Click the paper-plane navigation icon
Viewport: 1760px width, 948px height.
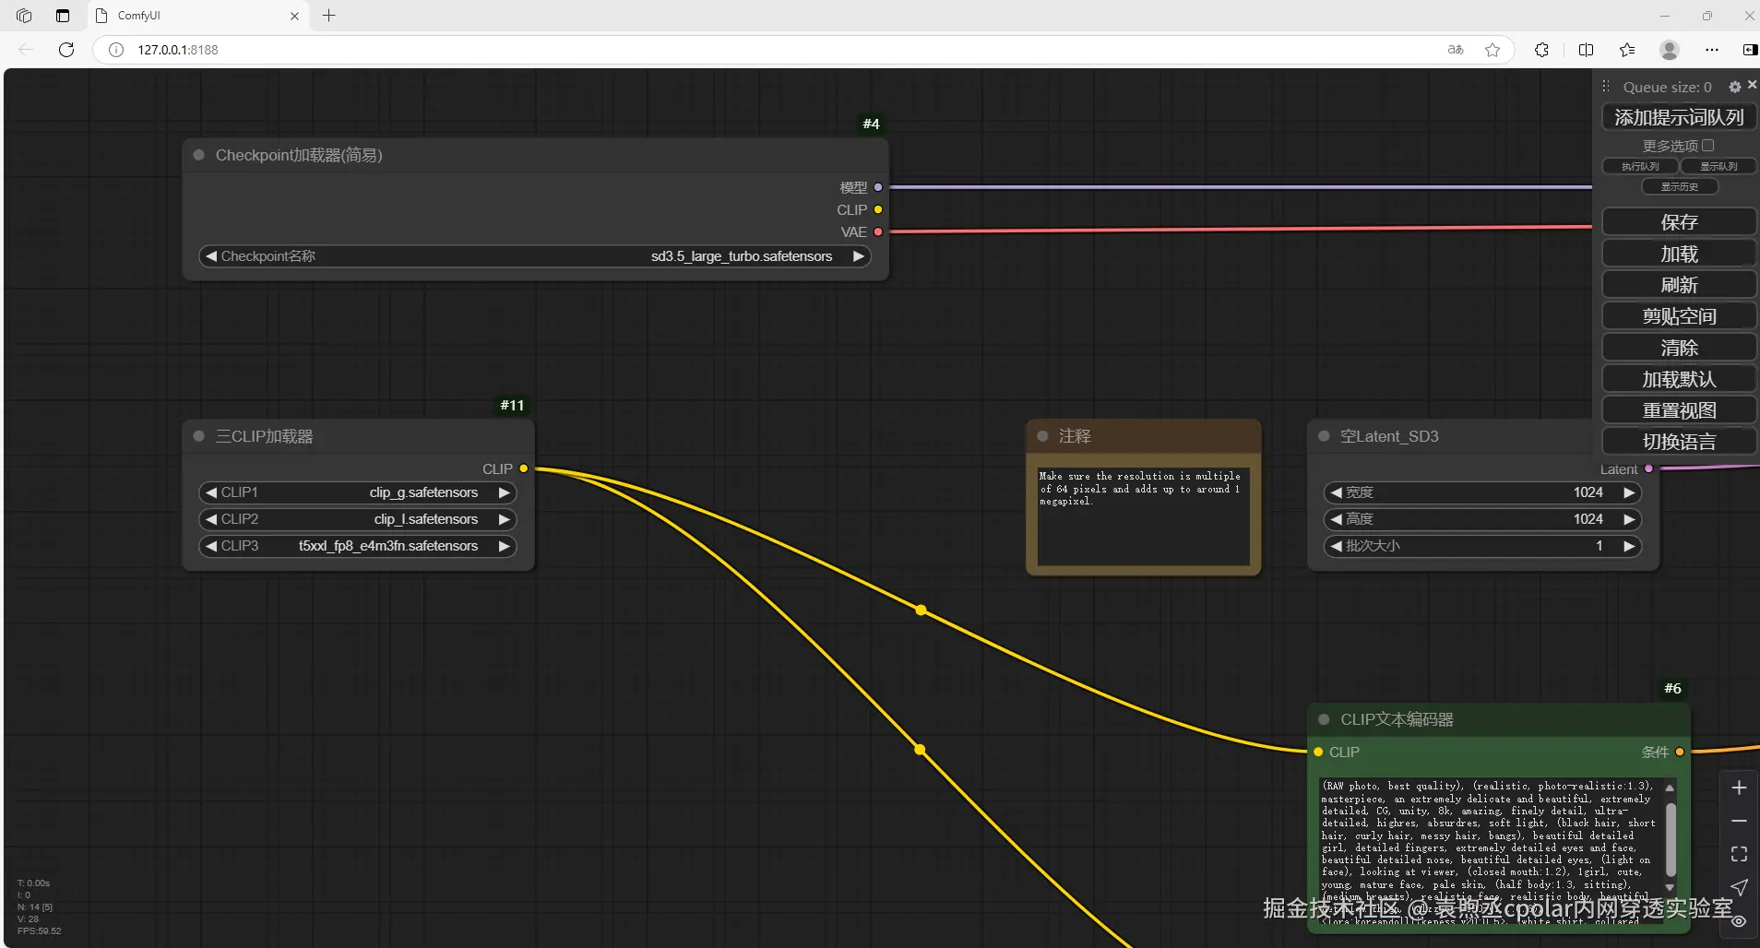click(x=1739, y=887)
